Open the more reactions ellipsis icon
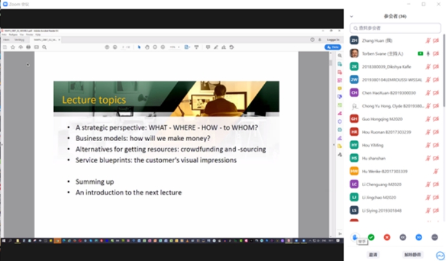 434,237
